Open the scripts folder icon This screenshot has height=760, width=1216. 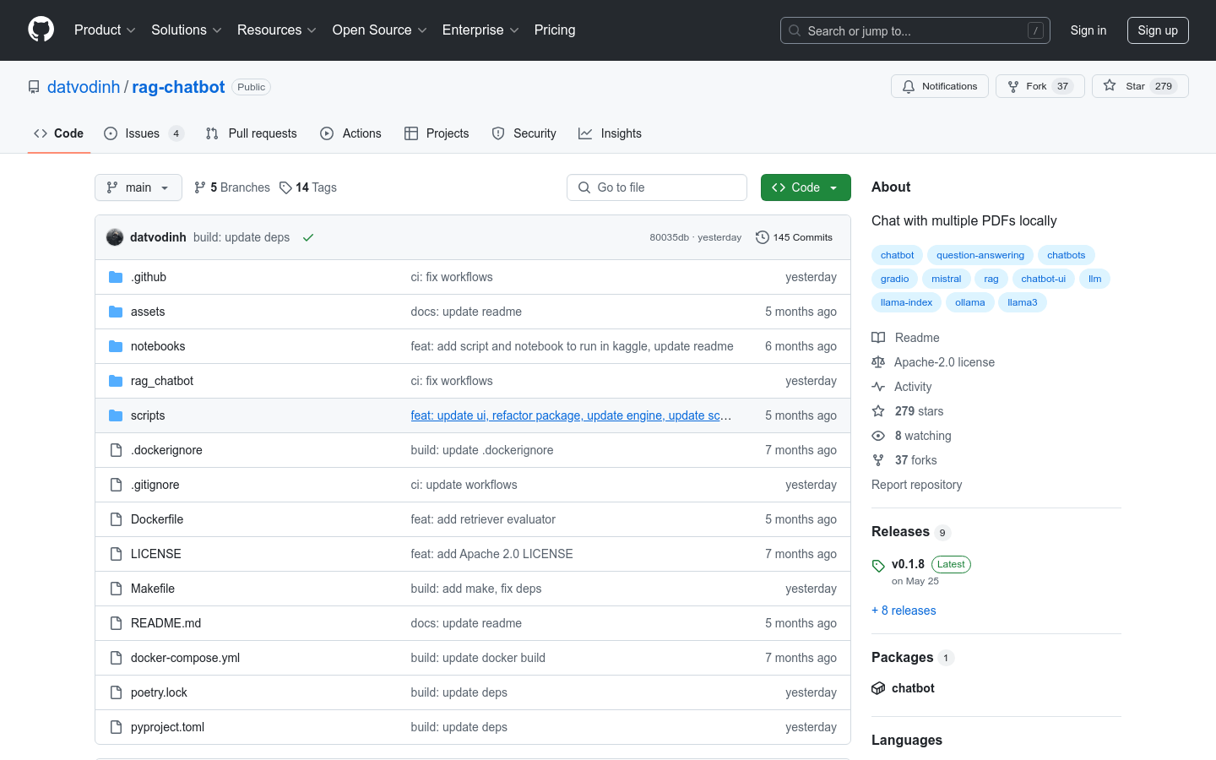(116, 415)
